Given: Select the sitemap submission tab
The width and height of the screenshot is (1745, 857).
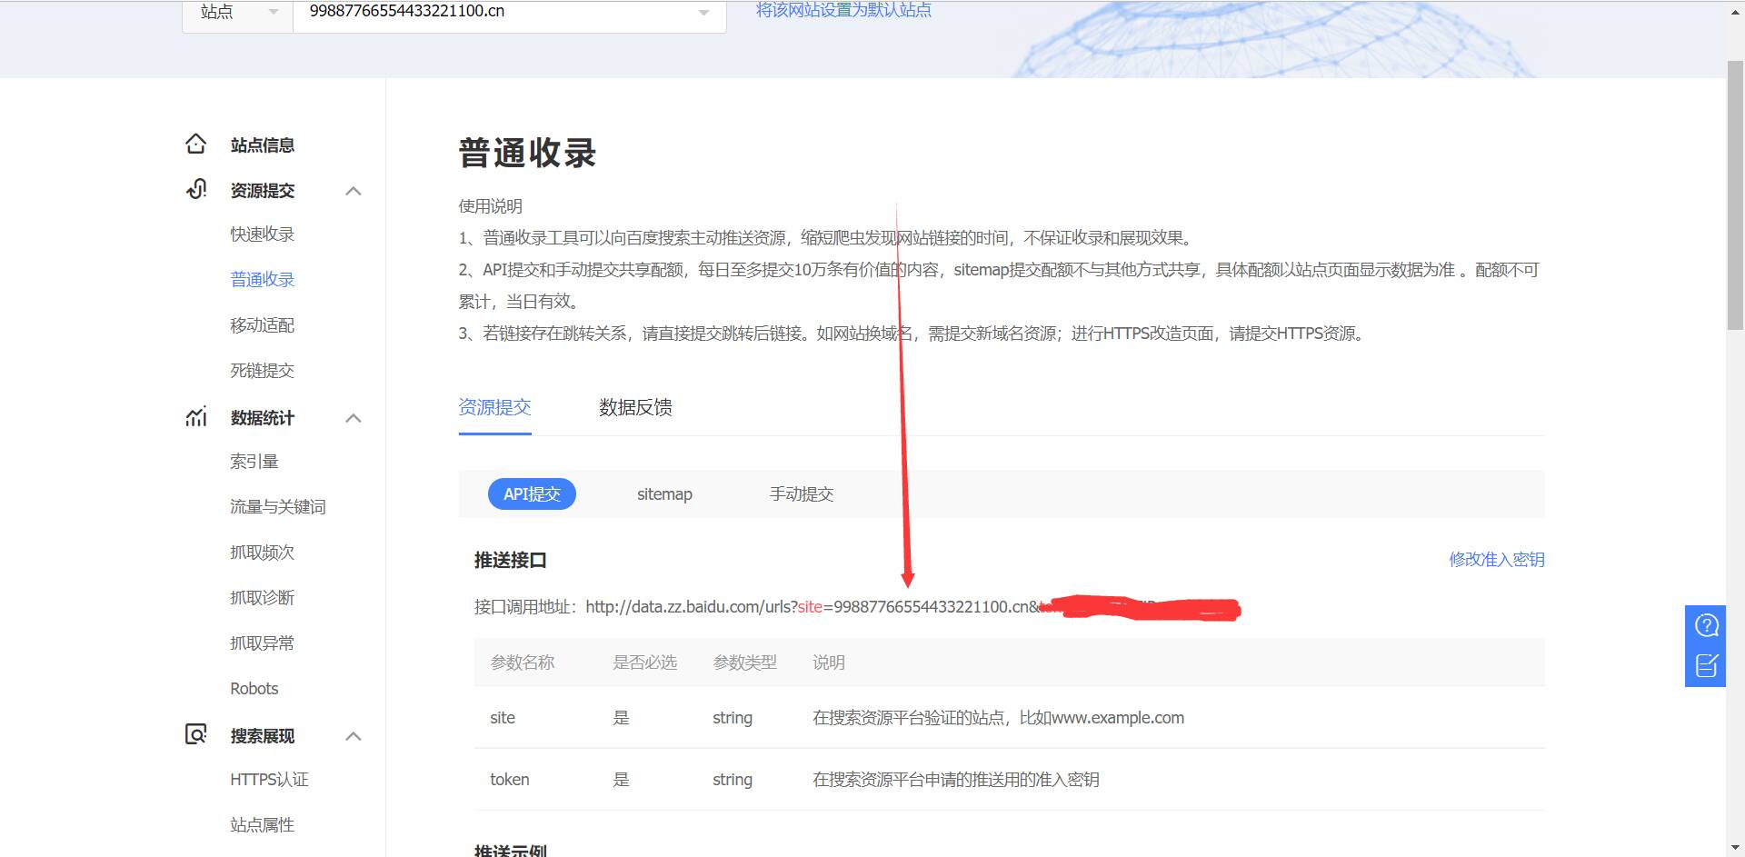Looking at the screenshot, I should (x=664, y=493).
